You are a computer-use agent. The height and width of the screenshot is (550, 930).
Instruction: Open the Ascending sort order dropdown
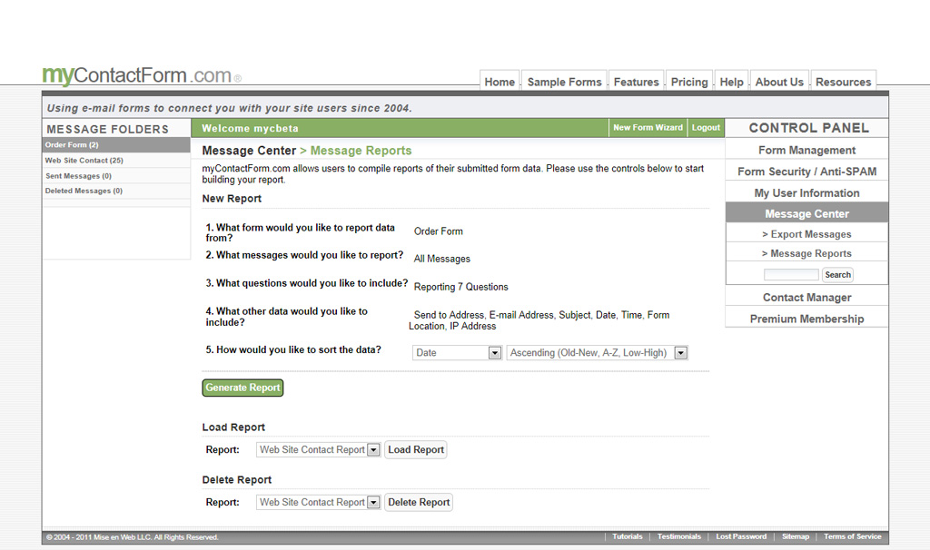[598, 353]
